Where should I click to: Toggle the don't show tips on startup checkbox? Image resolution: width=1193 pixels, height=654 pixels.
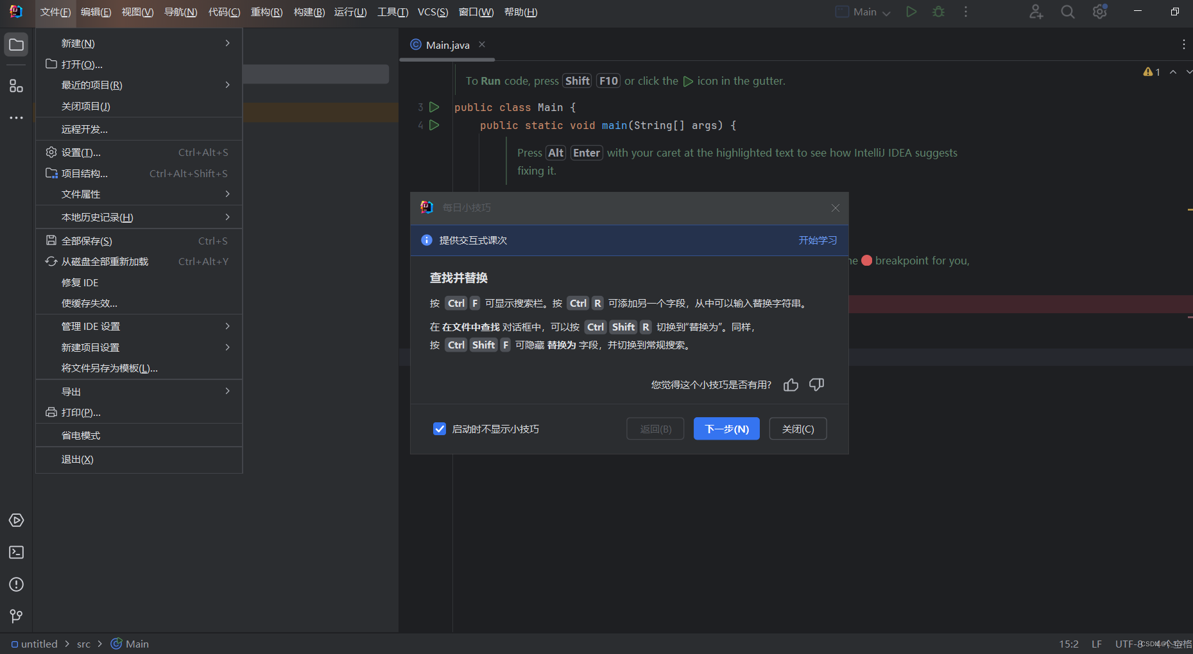click(x=440, y=429)
